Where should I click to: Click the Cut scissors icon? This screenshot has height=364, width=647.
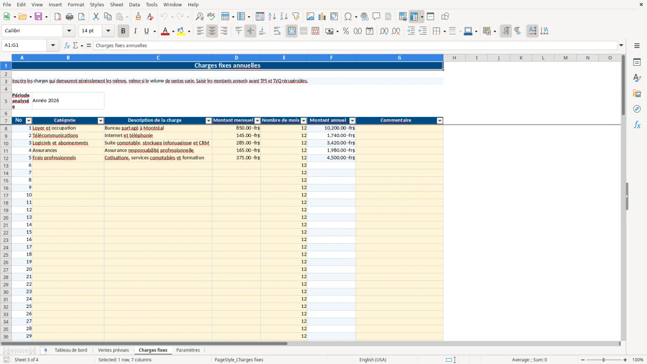96,17
